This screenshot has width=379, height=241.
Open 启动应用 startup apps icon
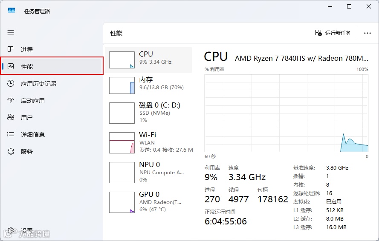pyautogui.click(x=11, y=100)
